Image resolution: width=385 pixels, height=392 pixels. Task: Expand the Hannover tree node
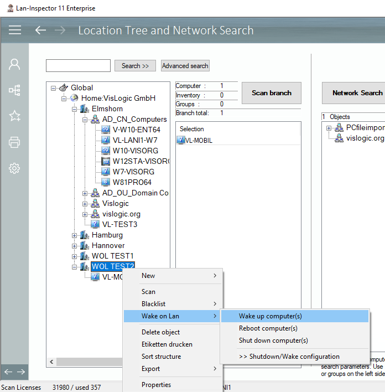(x=75, y=246)
